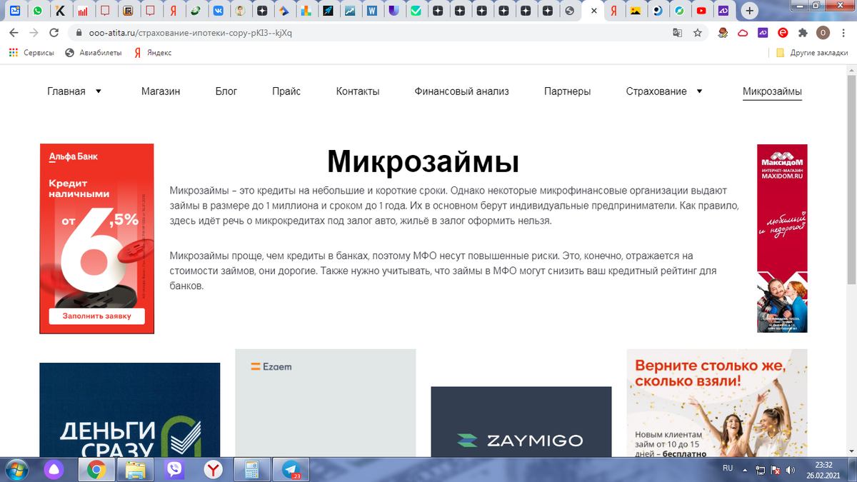Open the extensions puzzle-piece icon

click(x=803, y=33)
